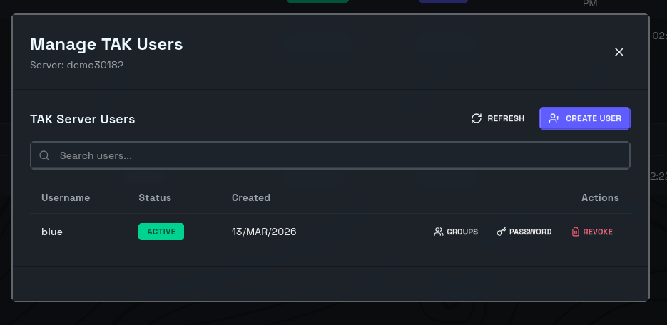Click the Actions column header
Screen dimensions: 667x325
point(600,197)
